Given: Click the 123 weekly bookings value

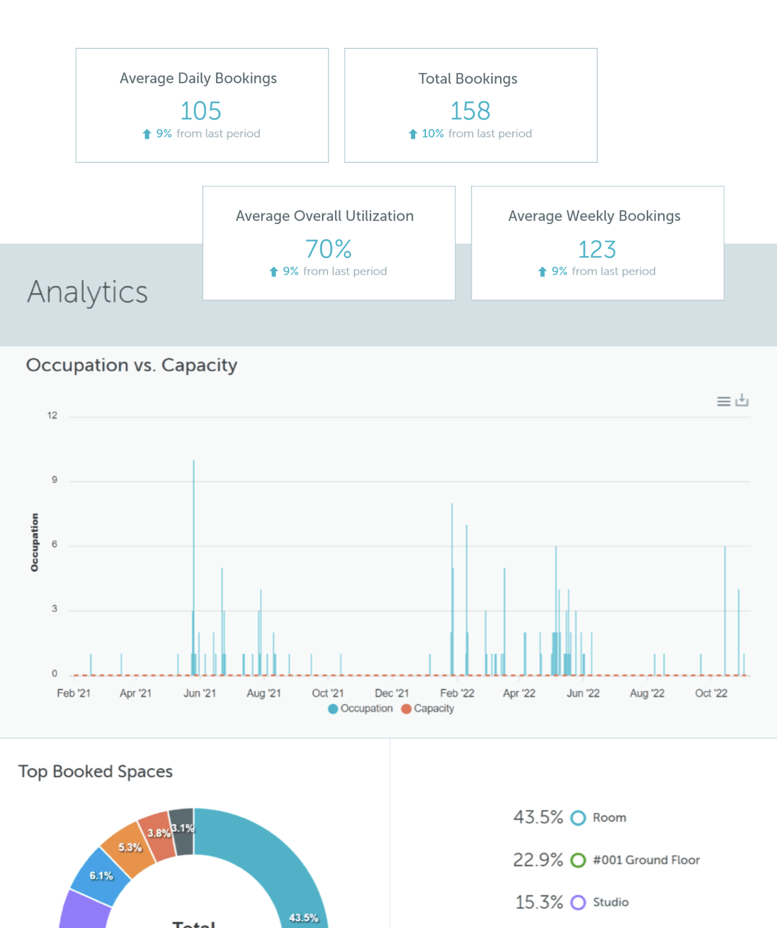Looking at the screenshot, I should [x=597, y=249].
